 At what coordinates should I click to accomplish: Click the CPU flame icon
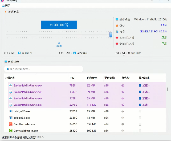[117, 25]
